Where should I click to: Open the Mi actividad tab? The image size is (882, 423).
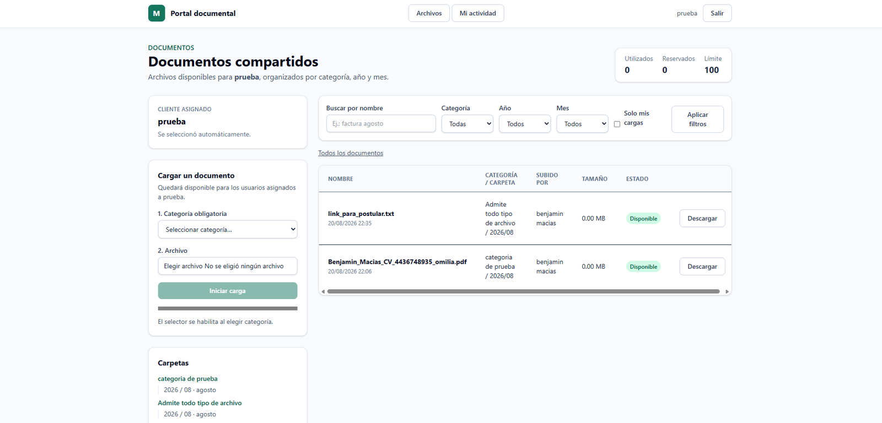coord(478,13)
